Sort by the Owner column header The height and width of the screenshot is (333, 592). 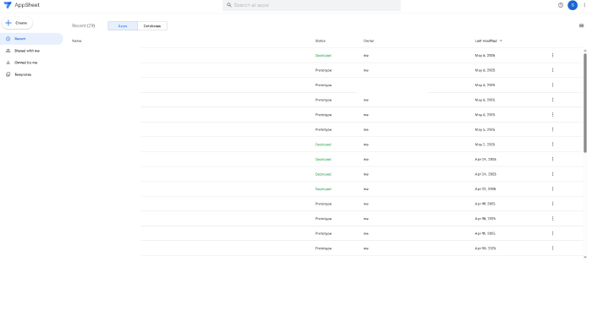[x=369, y=41]
